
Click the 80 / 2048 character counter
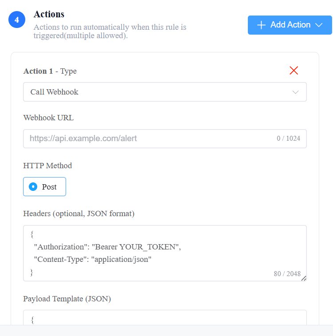pos(287,274)
